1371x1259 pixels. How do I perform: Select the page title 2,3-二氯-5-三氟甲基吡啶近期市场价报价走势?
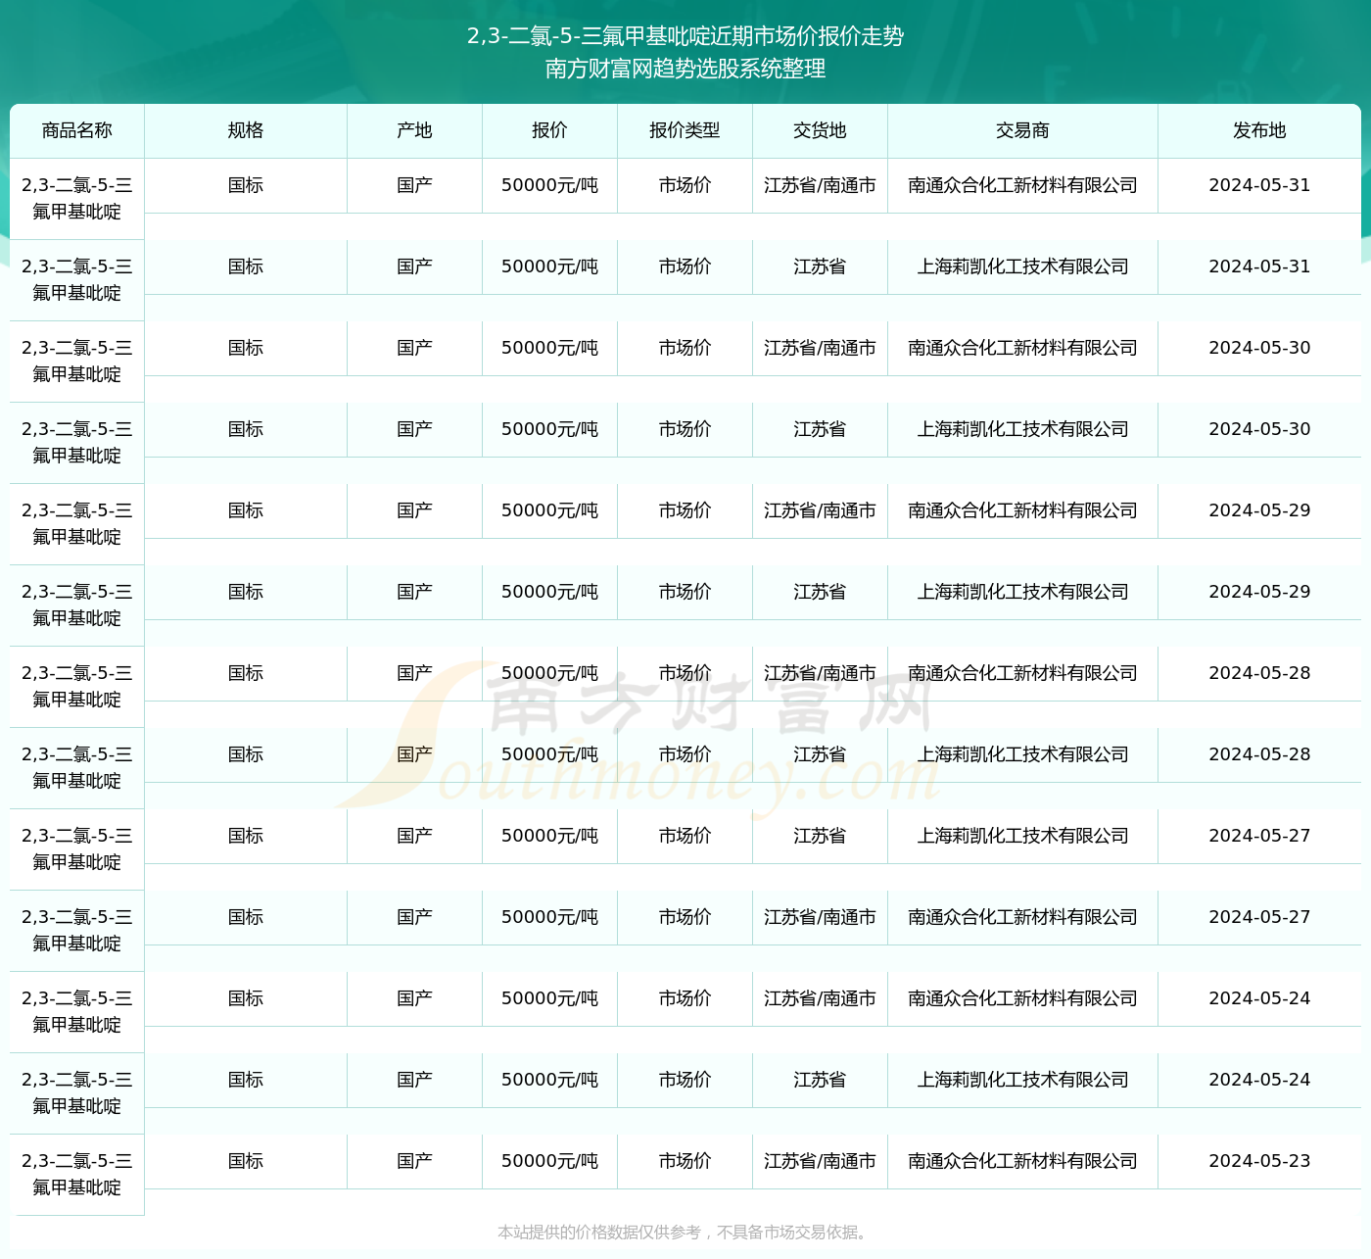click(685, 36)
